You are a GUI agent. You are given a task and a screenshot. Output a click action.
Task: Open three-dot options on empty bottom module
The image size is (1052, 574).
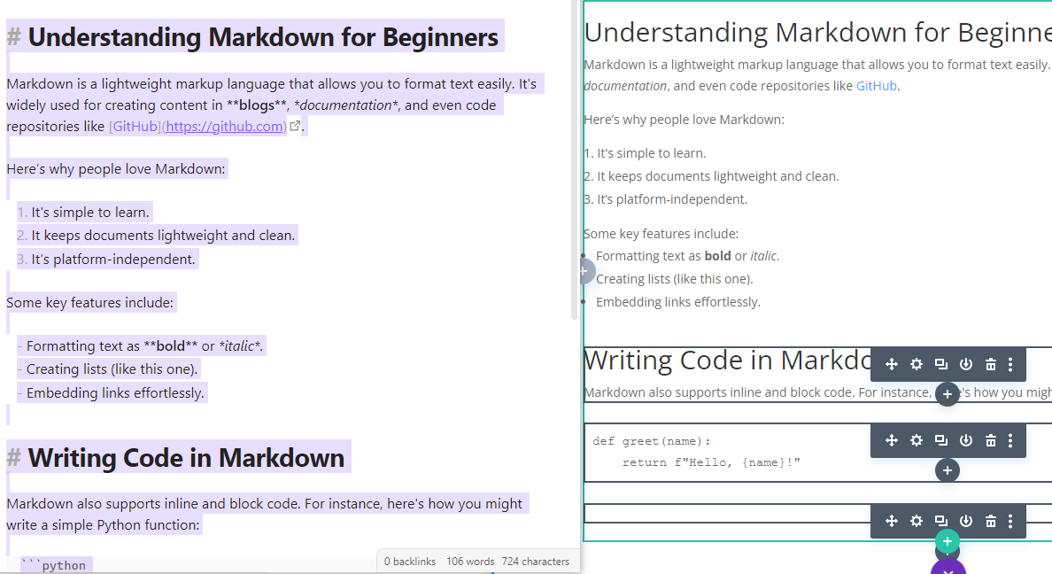(1010, 521)
